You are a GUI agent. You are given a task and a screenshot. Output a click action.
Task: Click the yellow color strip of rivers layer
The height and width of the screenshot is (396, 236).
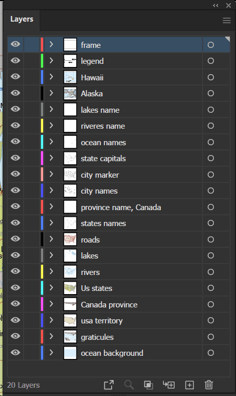pyautogui.click(x=42, y=271)
